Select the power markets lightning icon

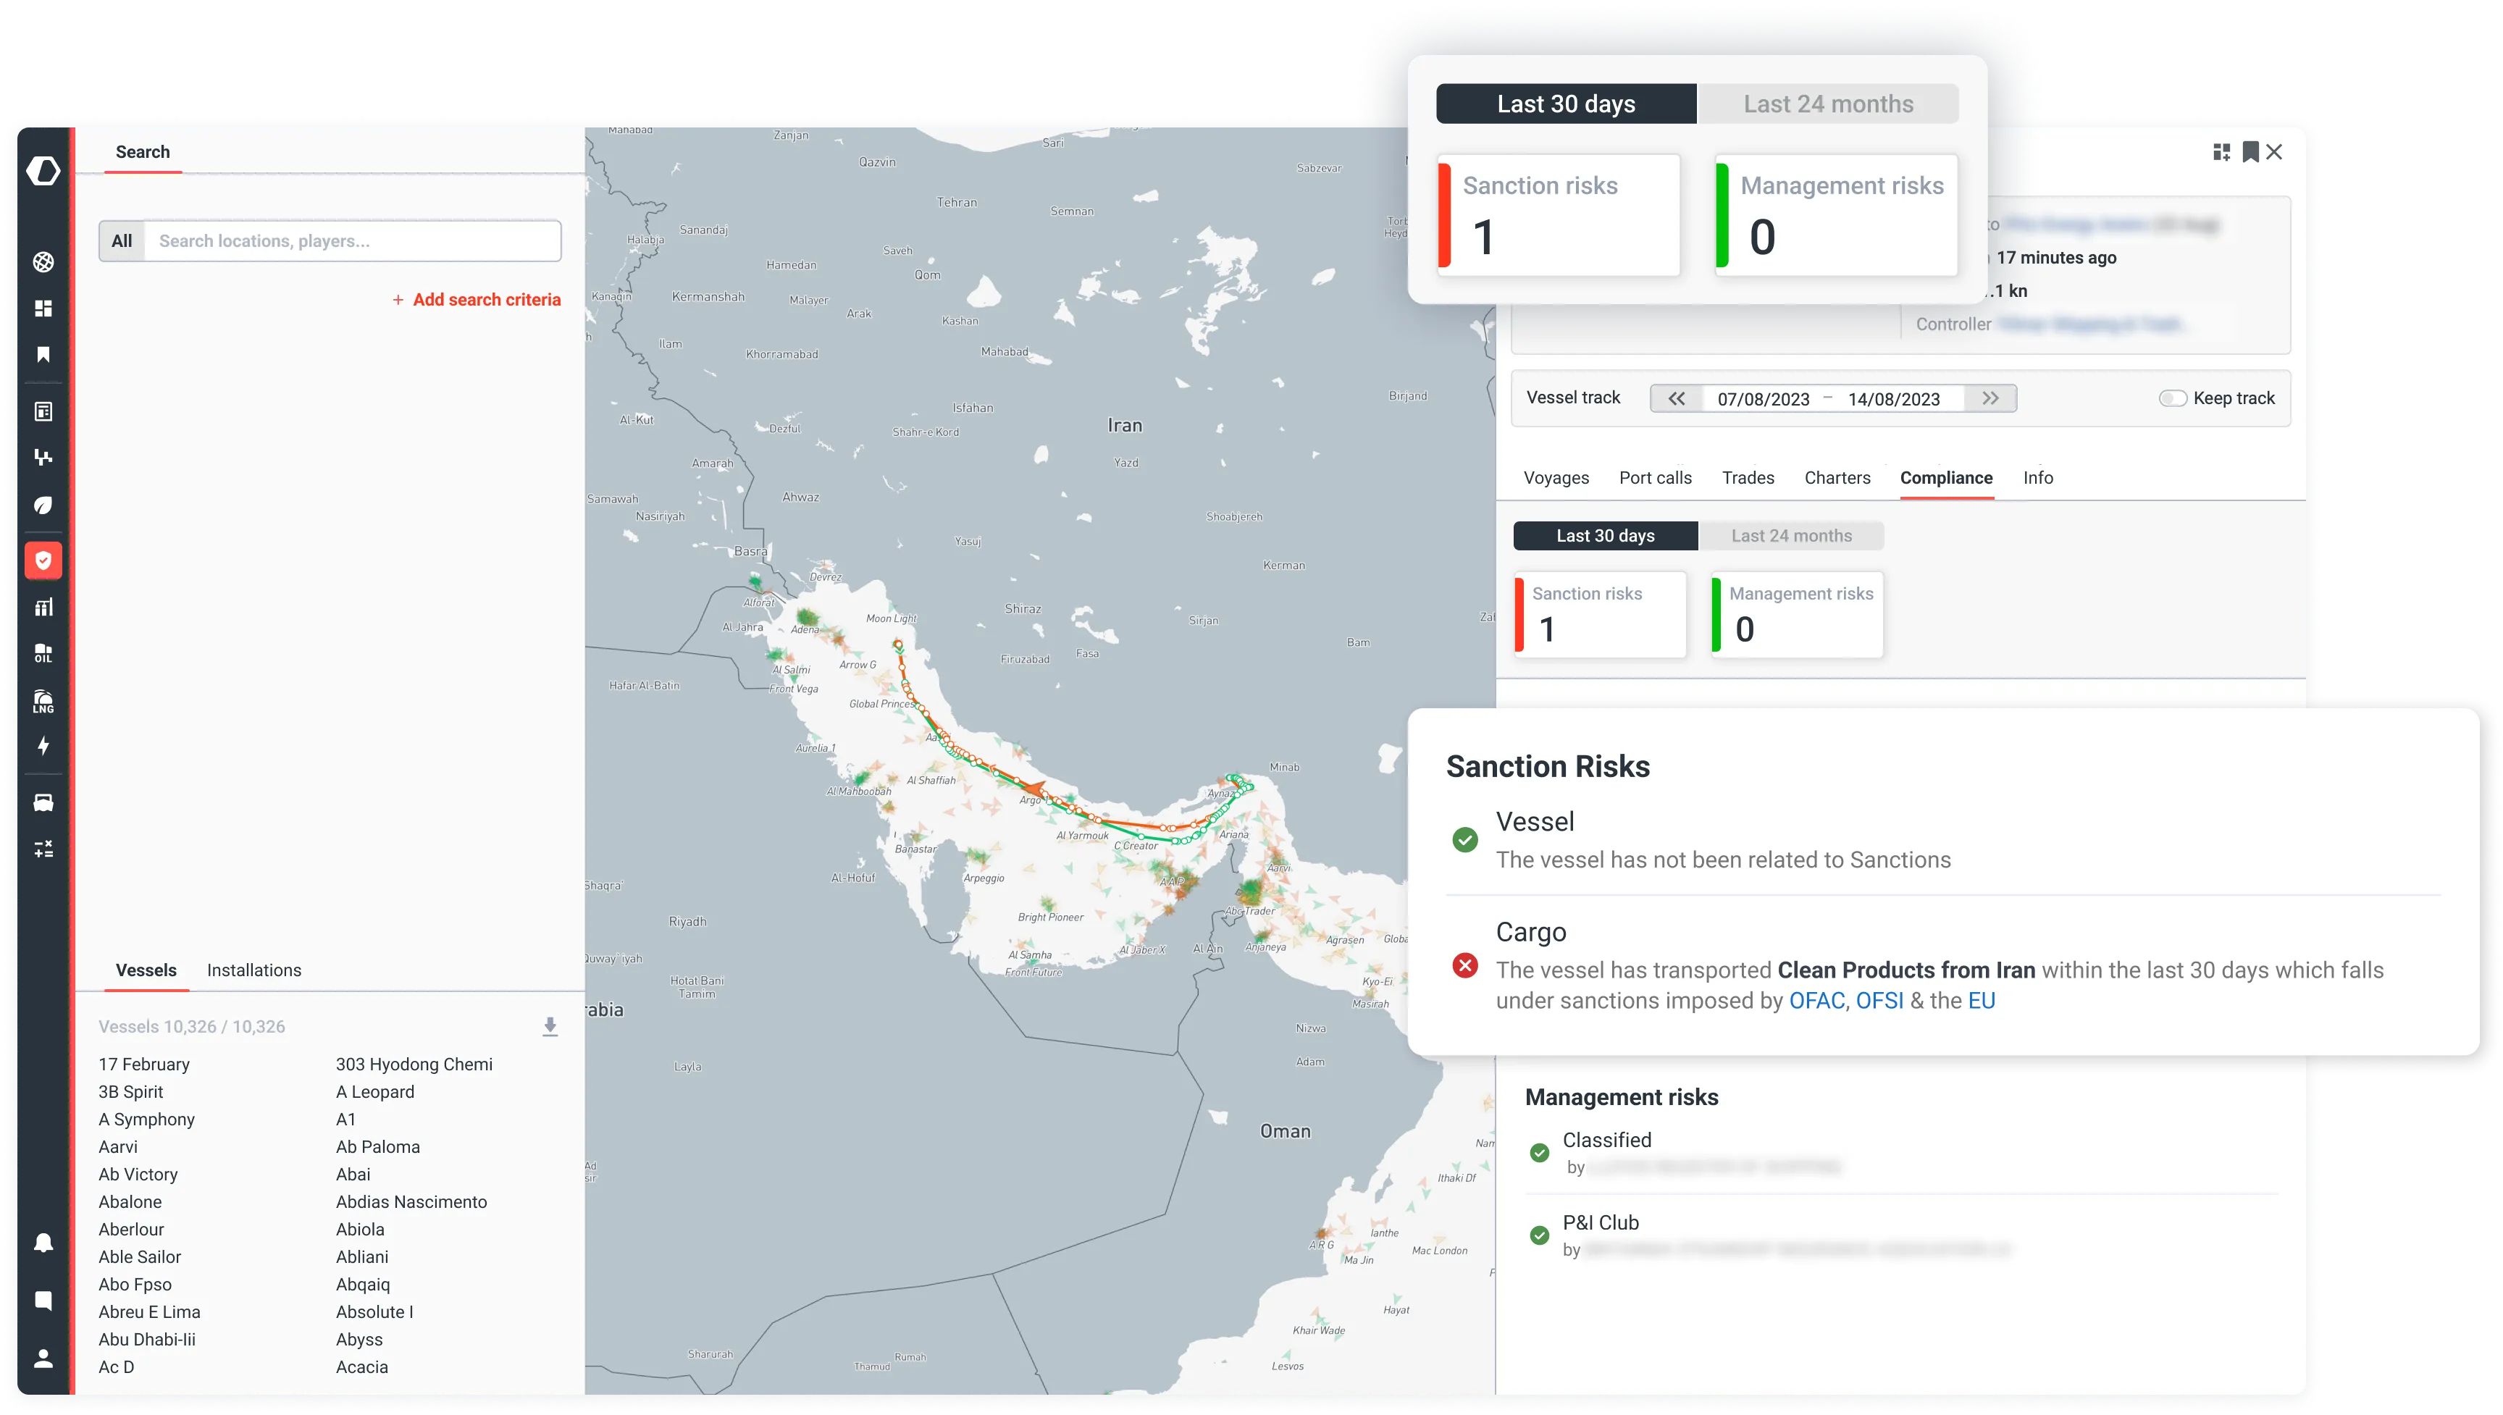[x=43, y=747]
